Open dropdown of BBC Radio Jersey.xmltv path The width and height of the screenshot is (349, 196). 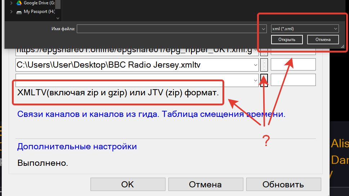(255, 65)
